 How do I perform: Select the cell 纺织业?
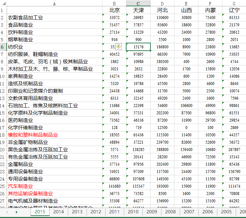(x=55, y=47)
